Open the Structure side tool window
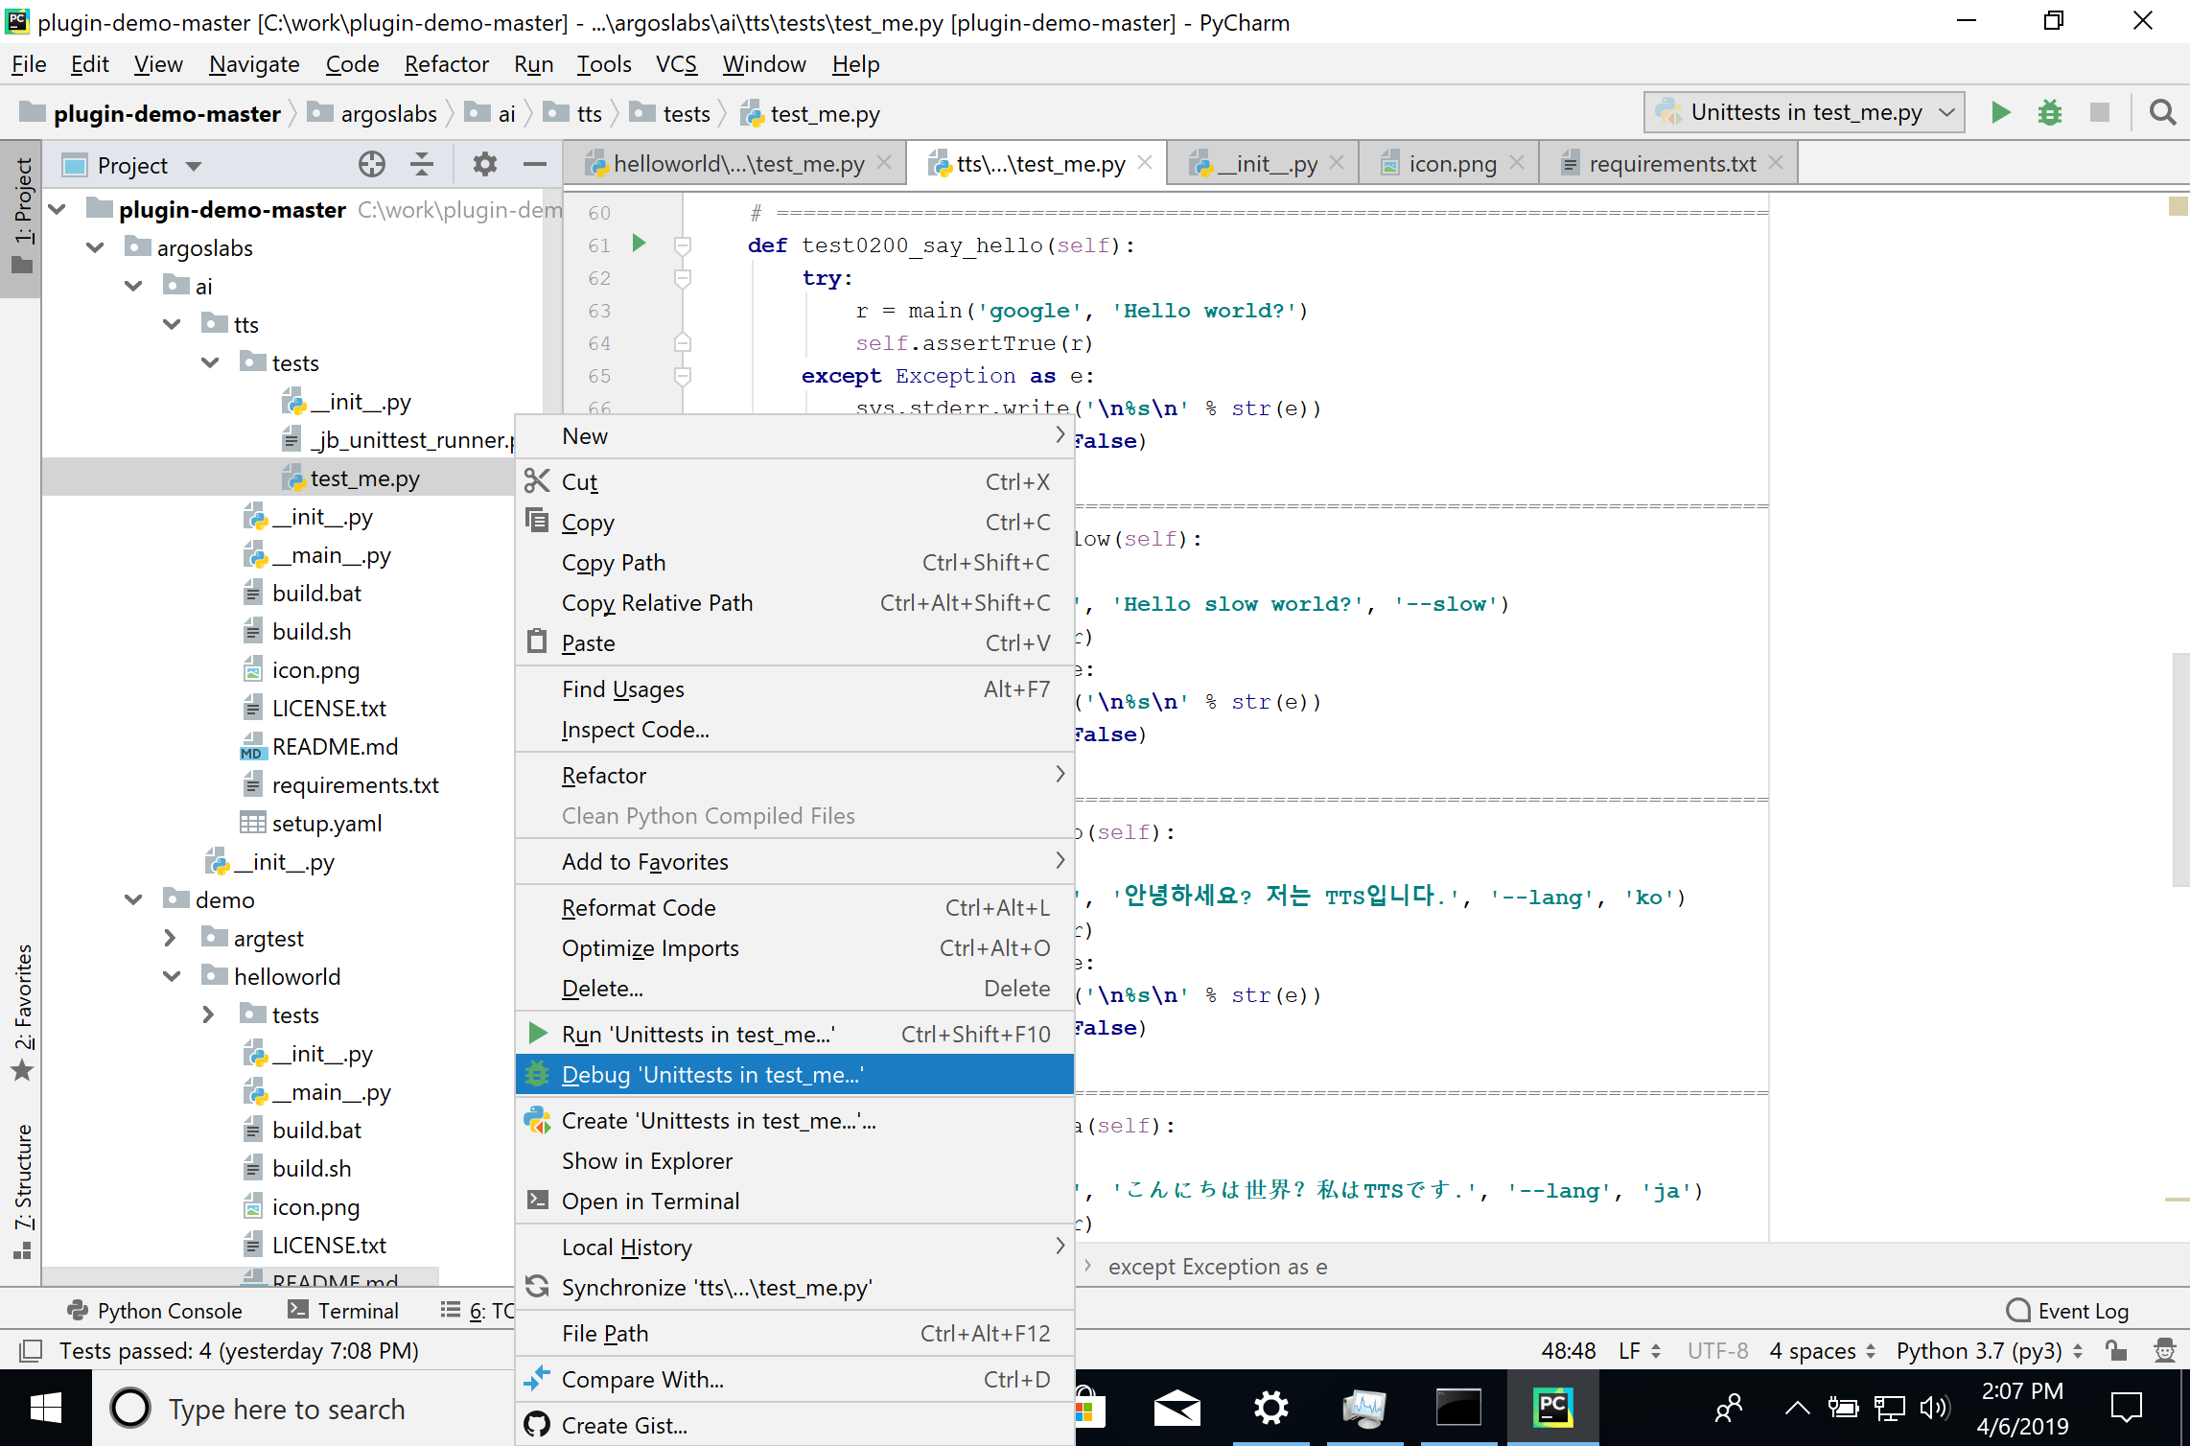The height and width of the screenshot is (1446, 2190). [x=21, y=1191]
